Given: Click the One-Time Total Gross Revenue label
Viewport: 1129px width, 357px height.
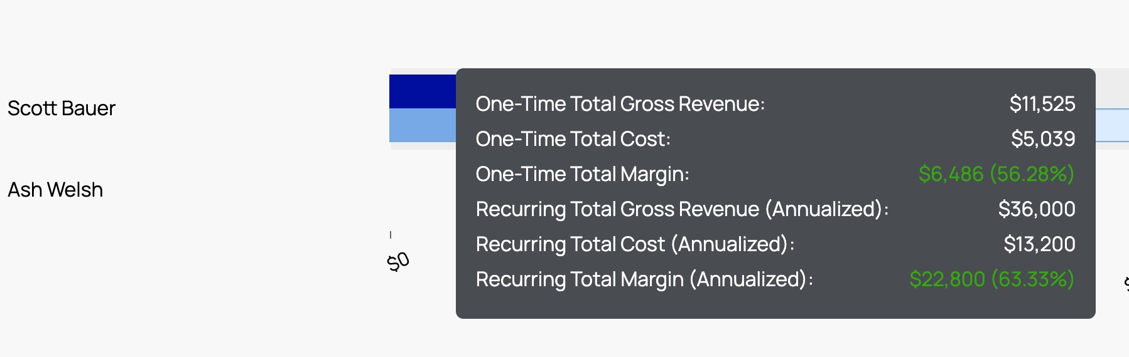Looking at the screenshot, I should point(620,104).
